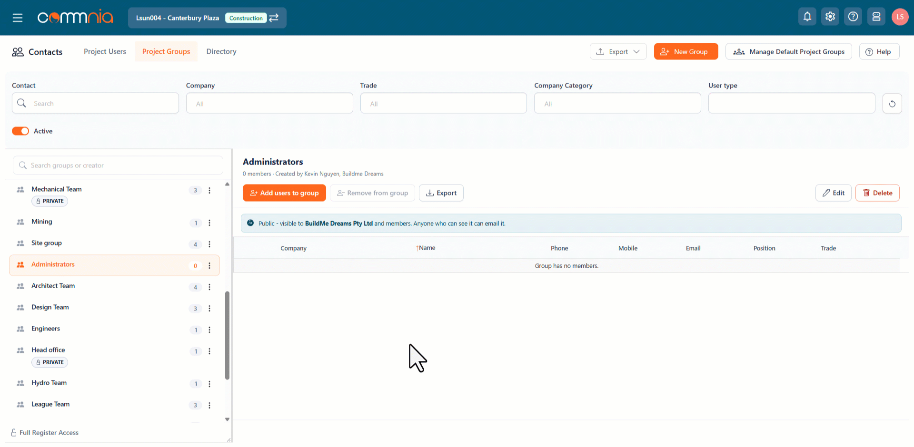Open options menu for League Team
This screenshot has width=914, height=447.
point(209,405)
